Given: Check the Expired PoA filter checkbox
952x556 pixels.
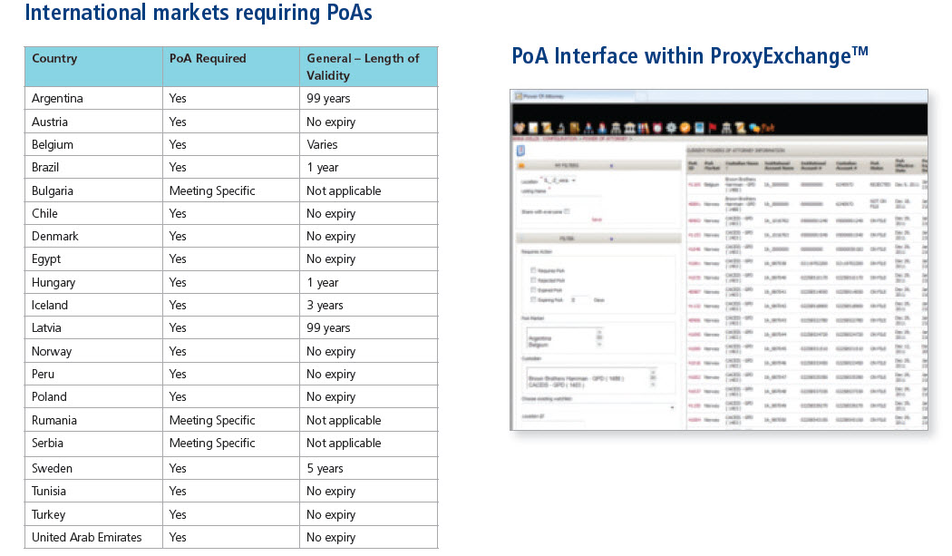Looking at the screenshot, I should (x=533, y=289).
